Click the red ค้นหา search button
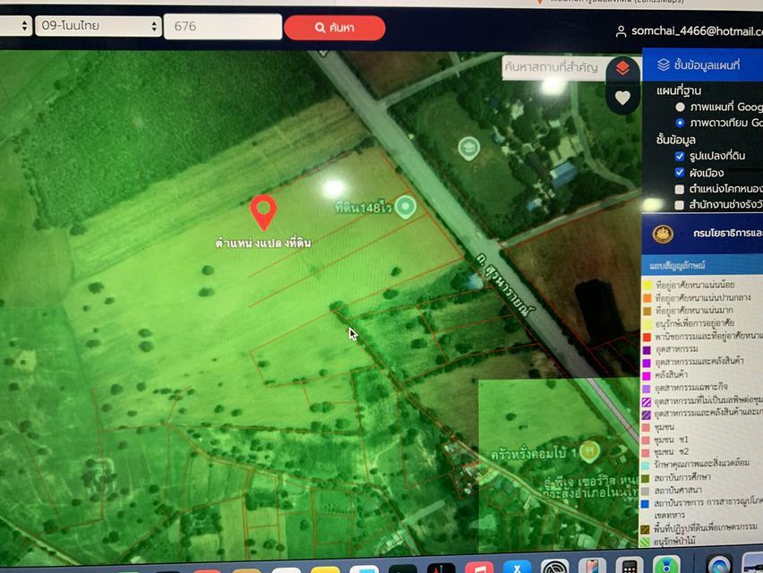Screen dimensions: 763x573 [335, 28]
